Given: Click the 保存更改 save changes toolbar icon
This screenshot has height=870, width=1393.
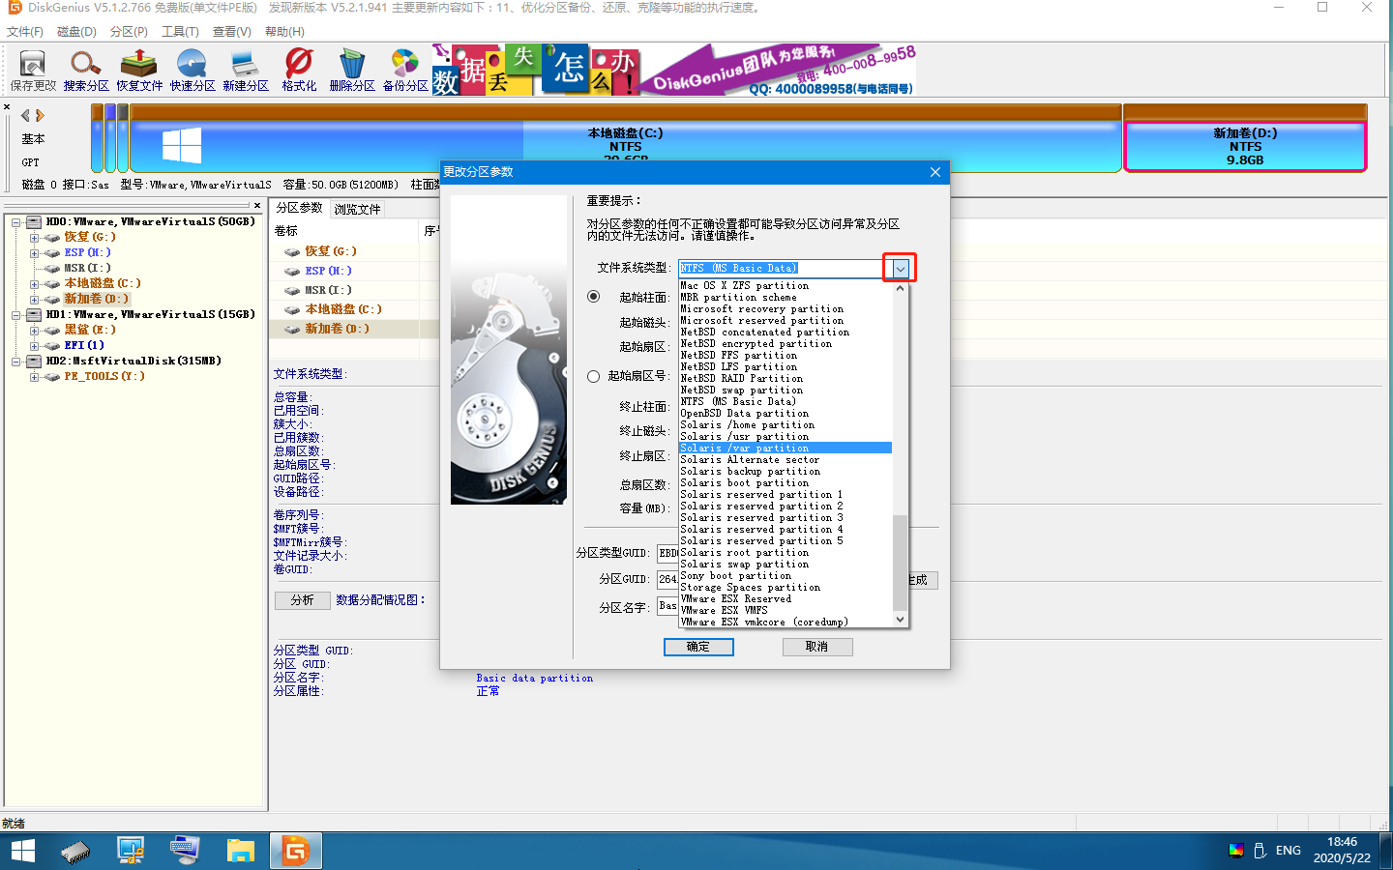Looking at the screenshot, I should point(33,71).
